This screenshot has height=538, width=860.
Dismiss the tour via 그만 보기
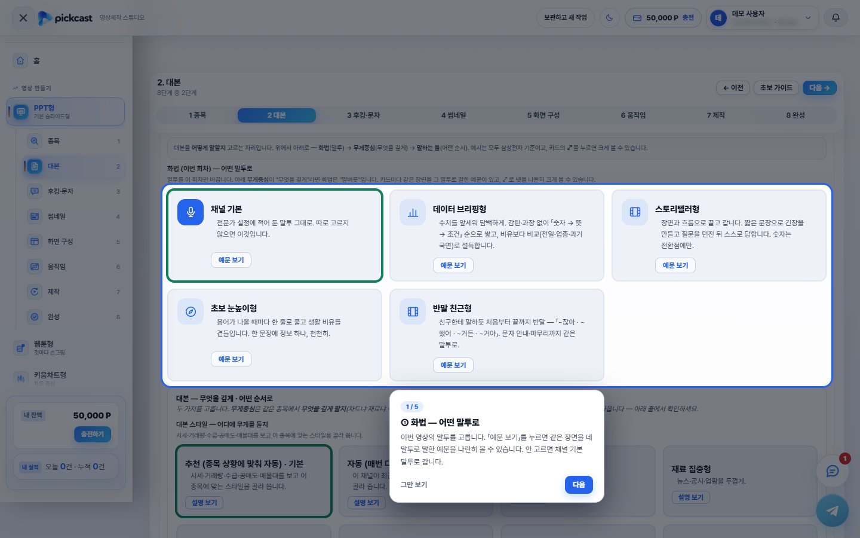(414, 485)
